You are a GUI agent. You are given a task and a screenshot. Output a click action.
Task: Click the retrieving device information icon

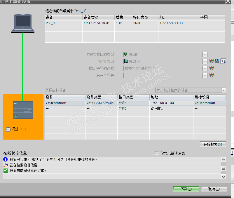(x=5, y=165)
